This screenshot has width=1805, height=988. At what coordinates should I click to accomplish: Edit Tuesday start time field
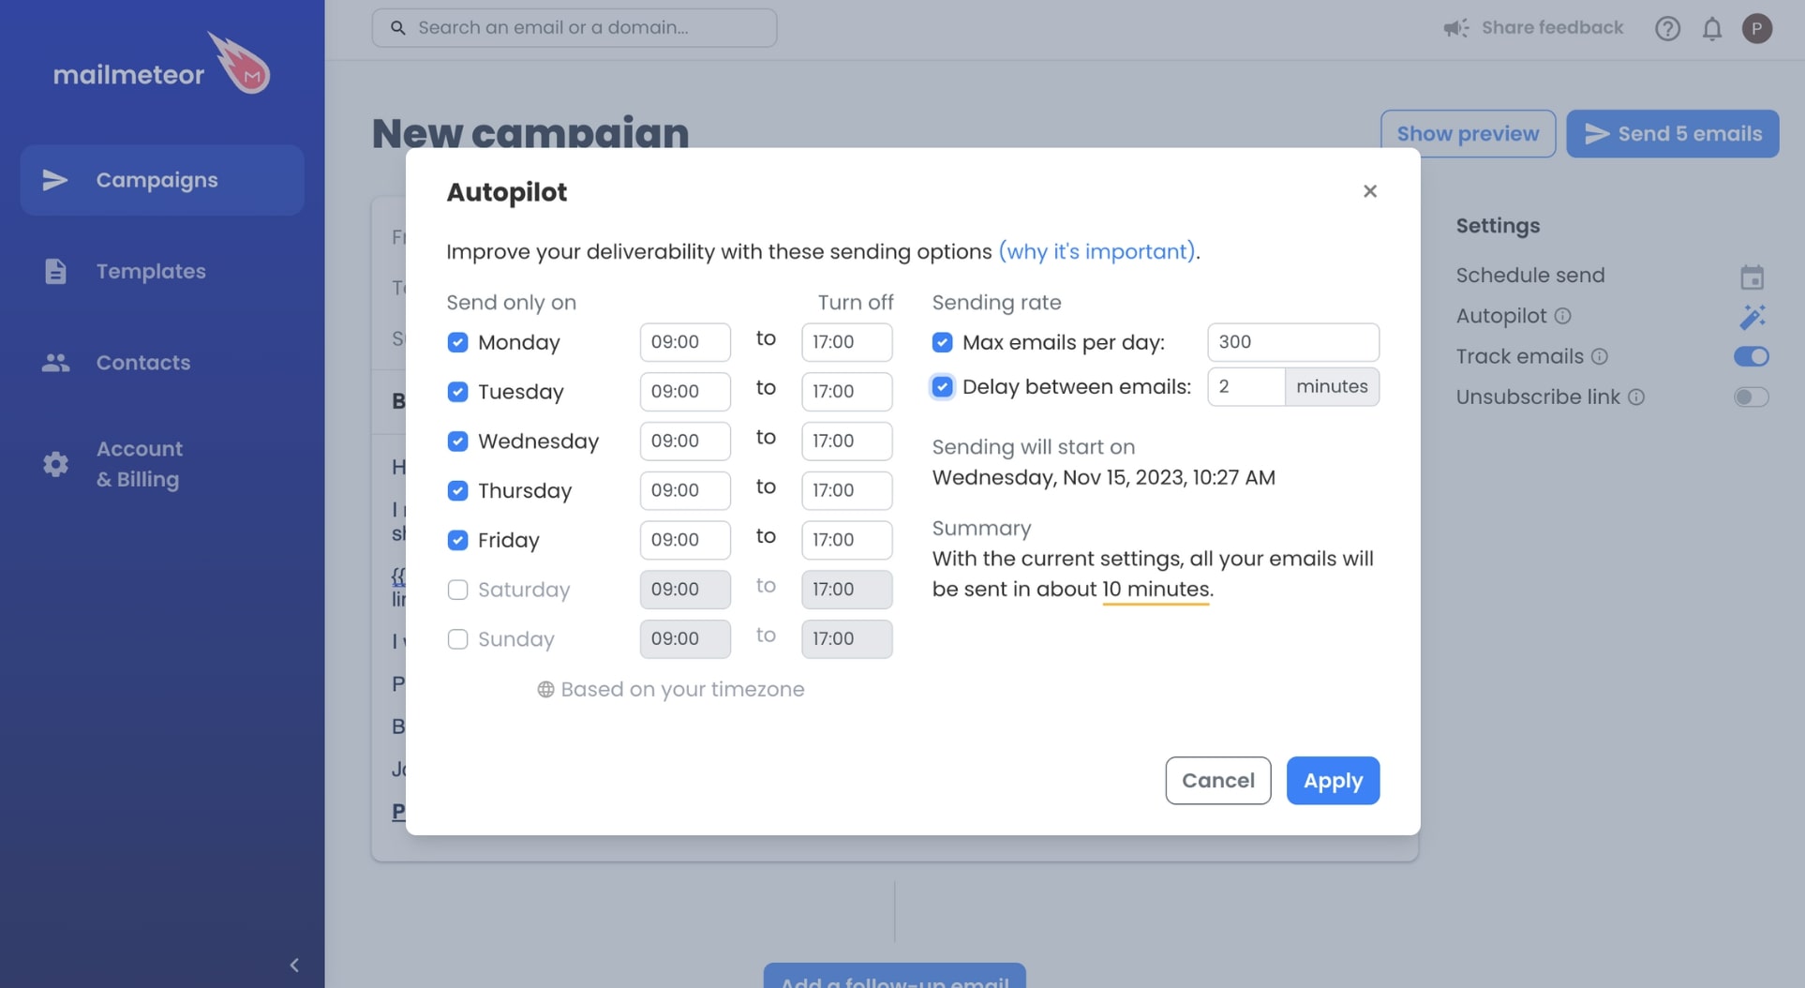685,392
